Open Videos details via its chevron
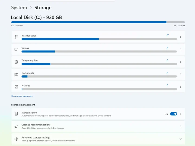Image resolution: width=195 pixels, height=146 pixels. click(x=181, y=49)
